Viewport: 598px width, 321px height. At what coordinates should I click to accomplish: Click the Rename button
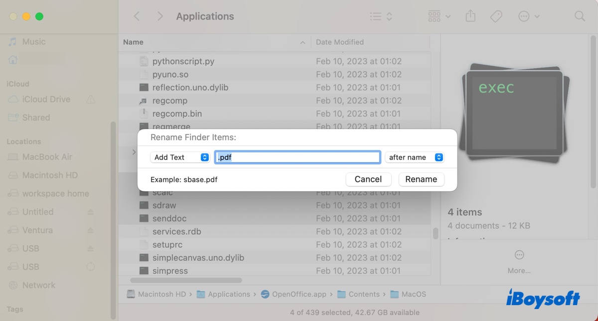[421, 179]
